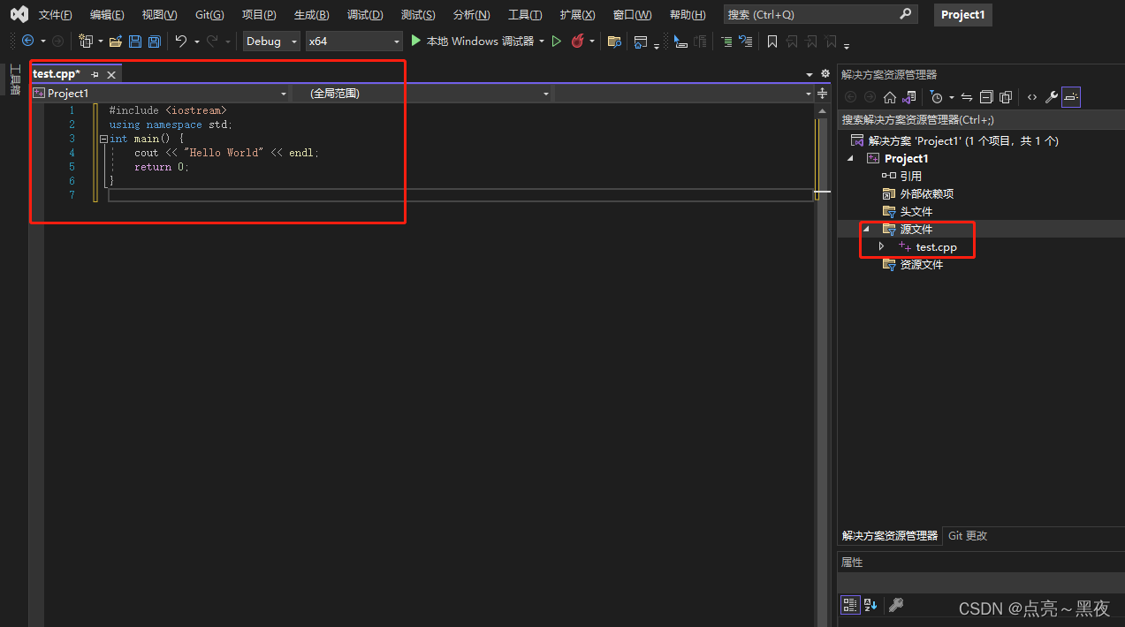This screenshot has height=627, width=1125.
Task: Open the 调试(D) menu
Action: [x=365, y=15]
